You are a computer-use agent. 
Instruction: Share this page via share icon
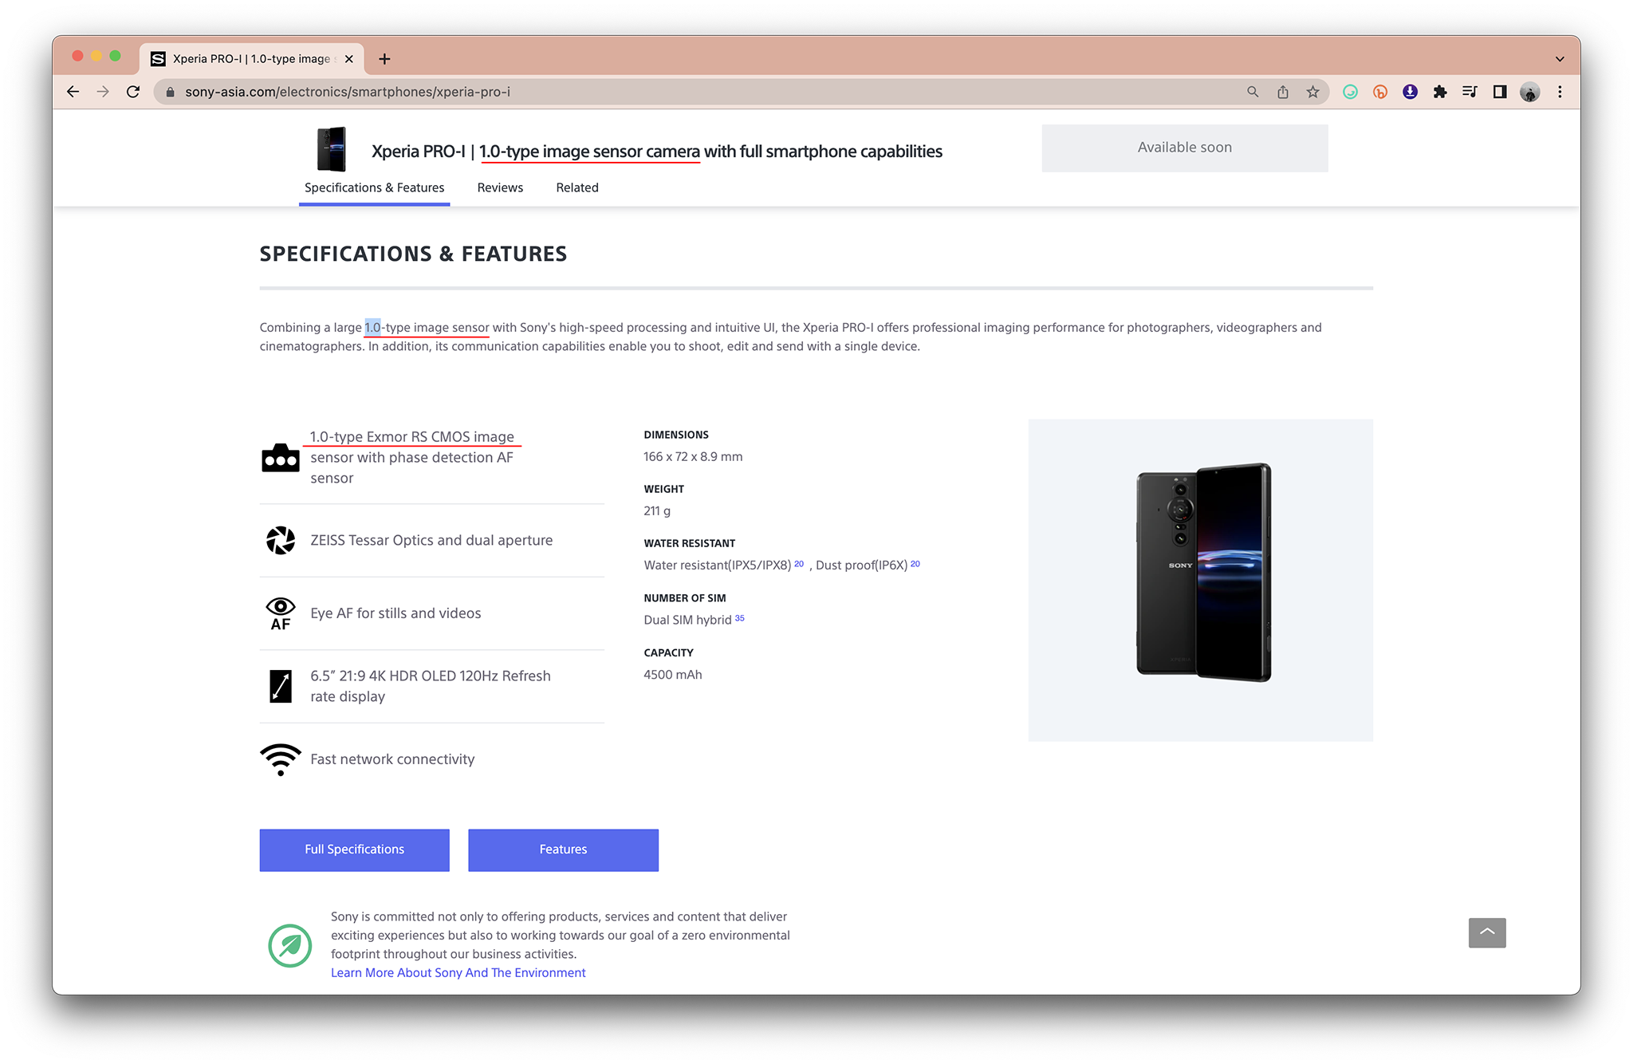click(x=1283, y=92)
